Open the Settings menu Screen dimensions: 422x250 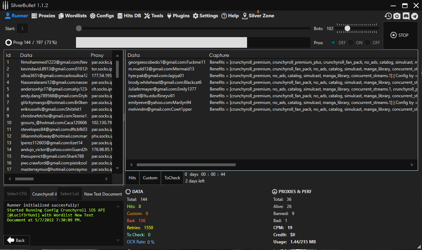pos(205,16)
